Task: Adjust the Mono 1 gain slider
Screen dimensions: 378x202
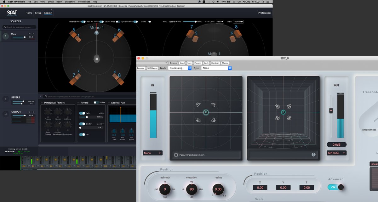Action: [x=19, y=37]
